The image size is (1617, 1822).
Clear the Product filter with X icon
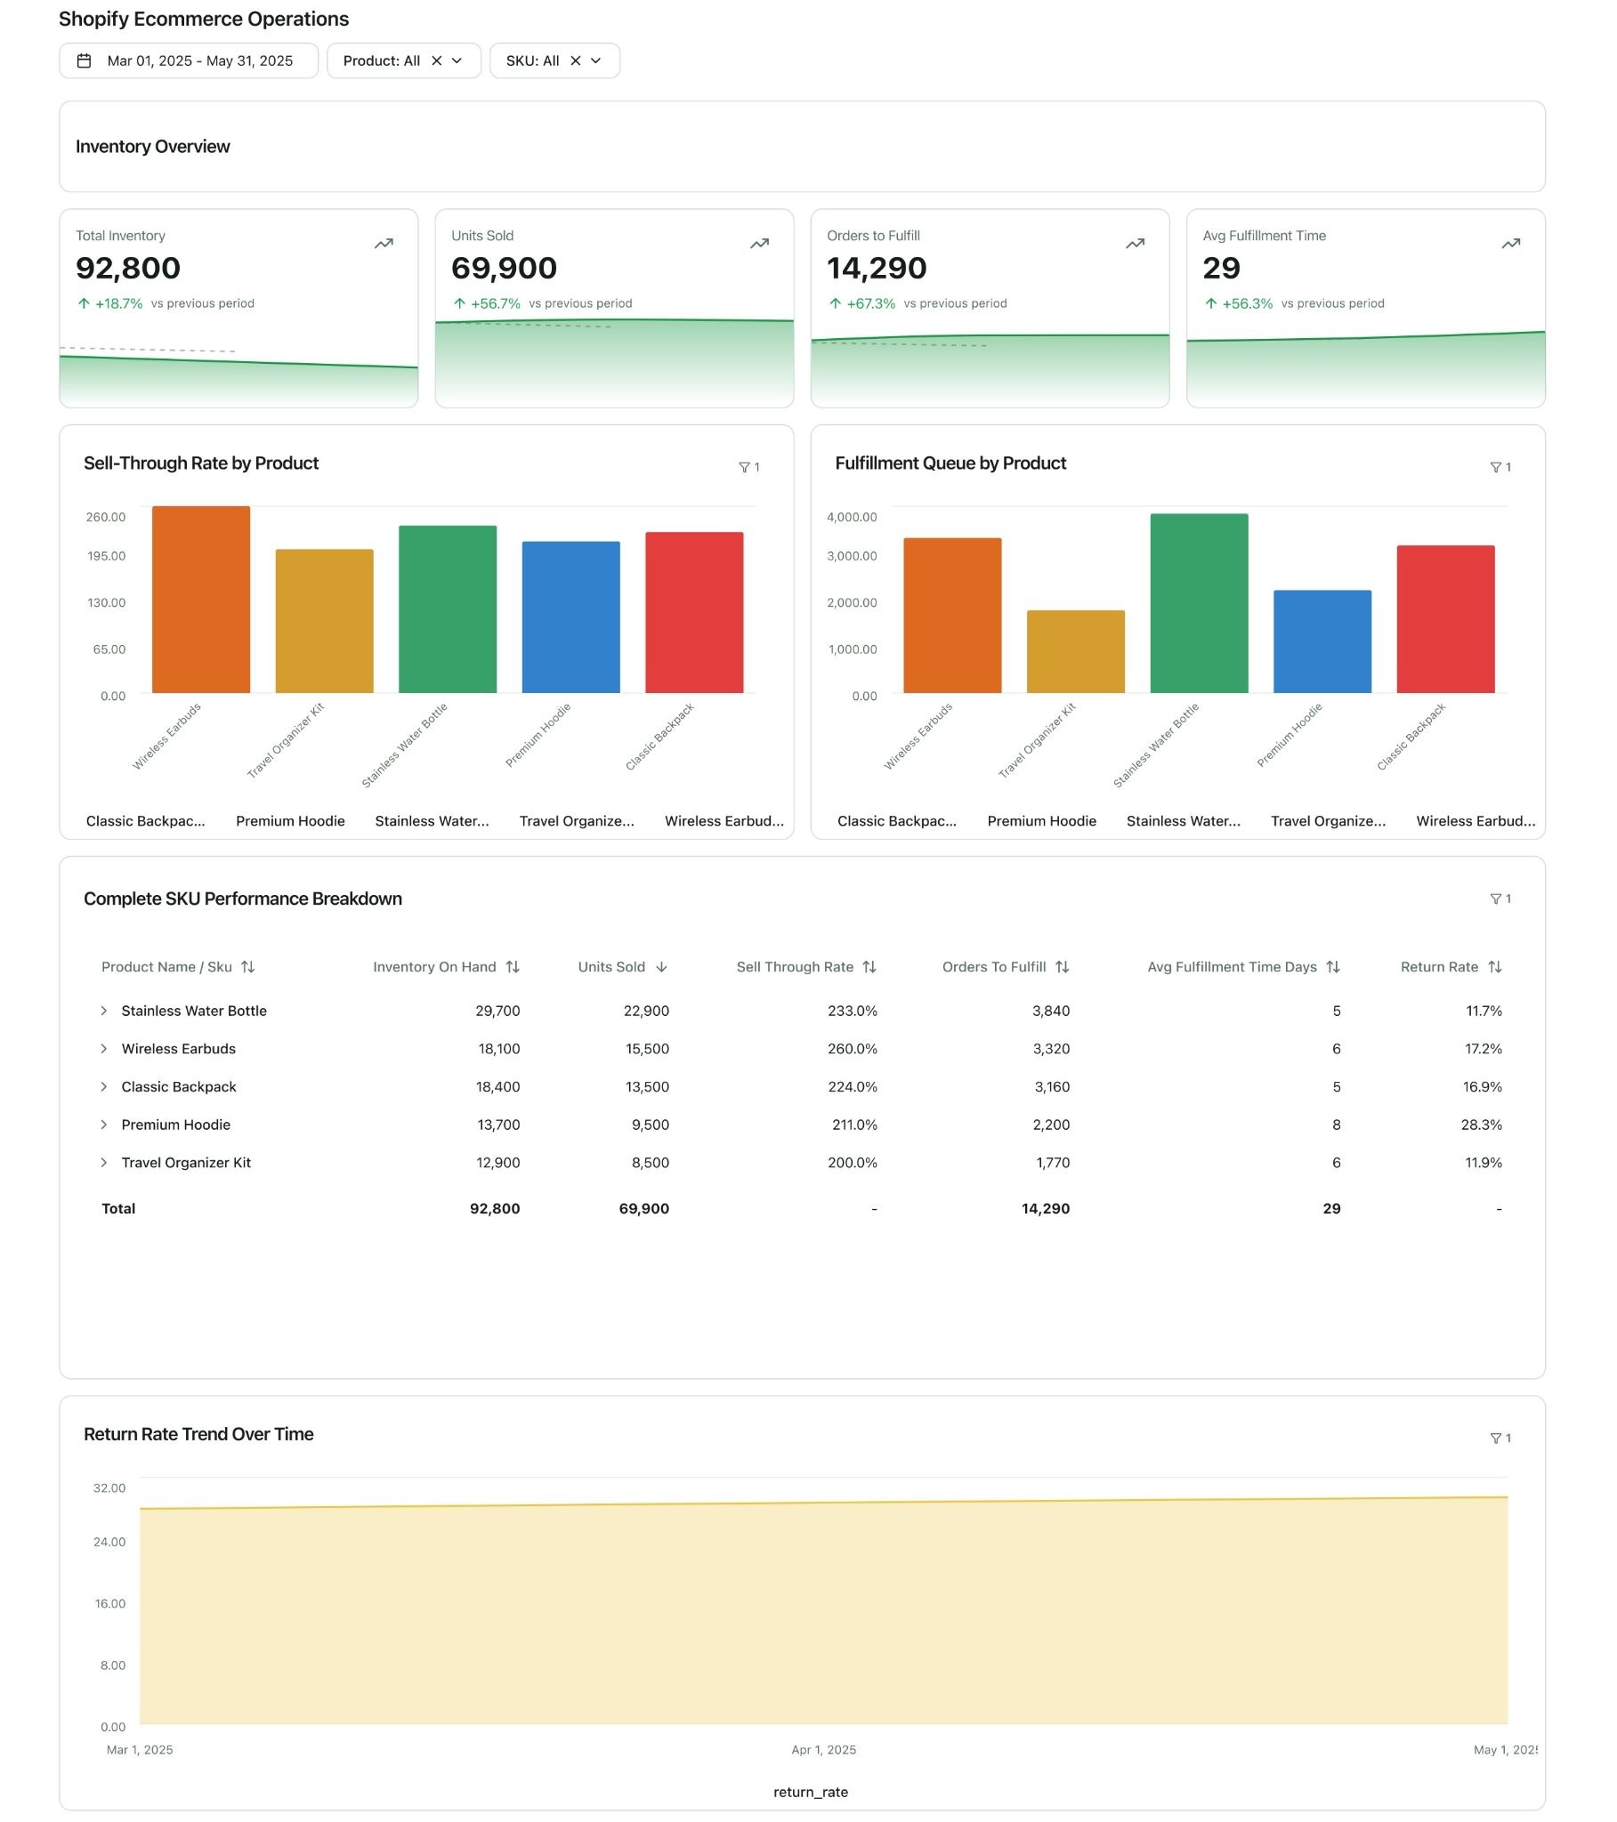[x=436, y=60]
